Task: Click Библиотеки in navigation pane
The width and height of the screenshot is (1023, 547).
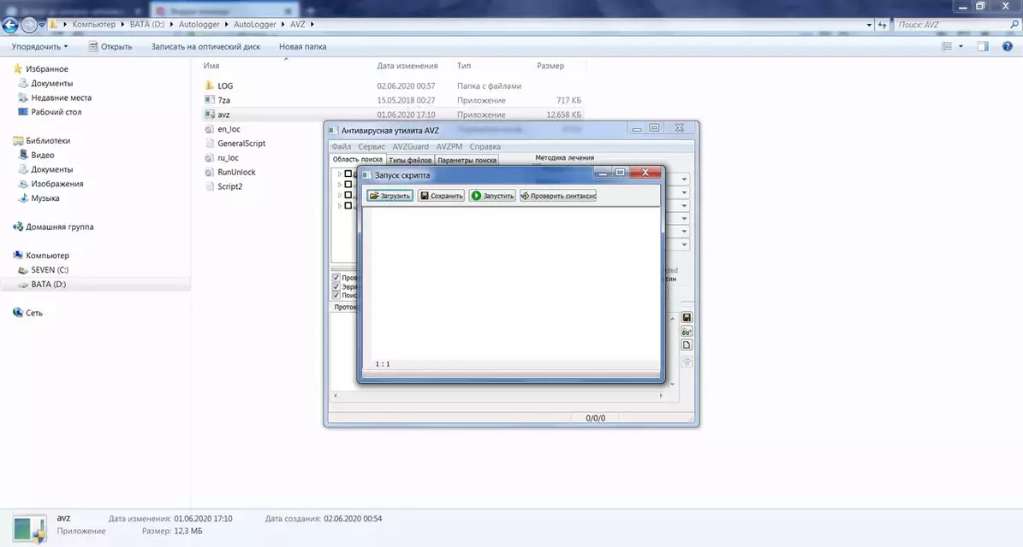Action: point(48,141)
